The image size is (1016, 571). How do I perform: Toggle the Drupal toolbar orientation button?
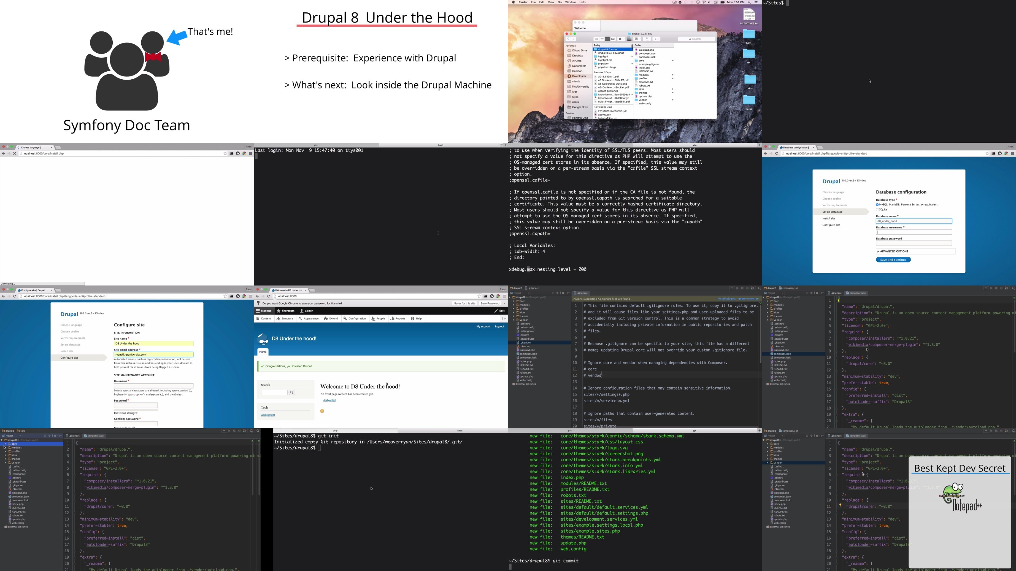[x=504, y=318]
